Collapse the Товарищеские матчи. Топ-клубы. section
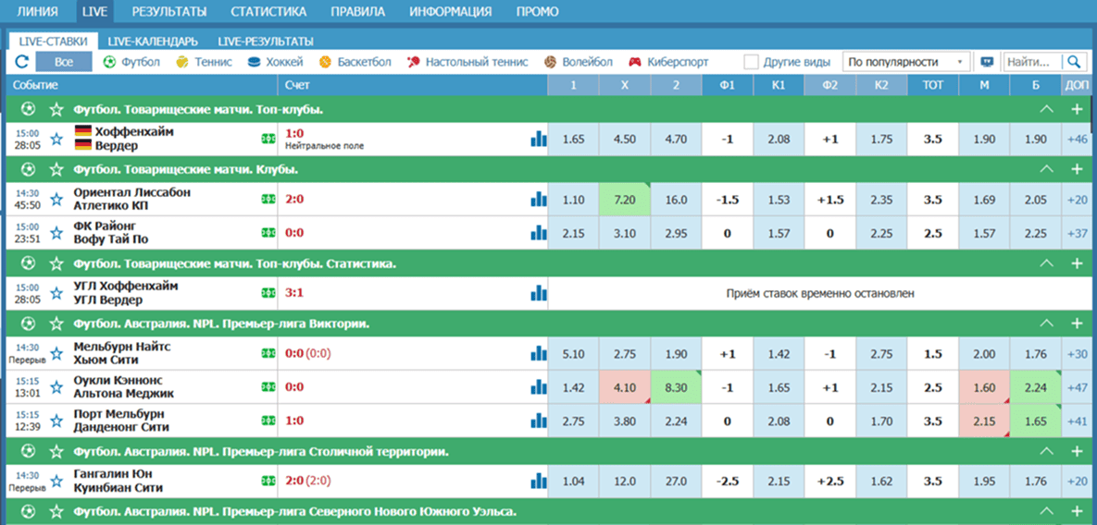This screenshot has height=525, width=1097. point(1047,109)
